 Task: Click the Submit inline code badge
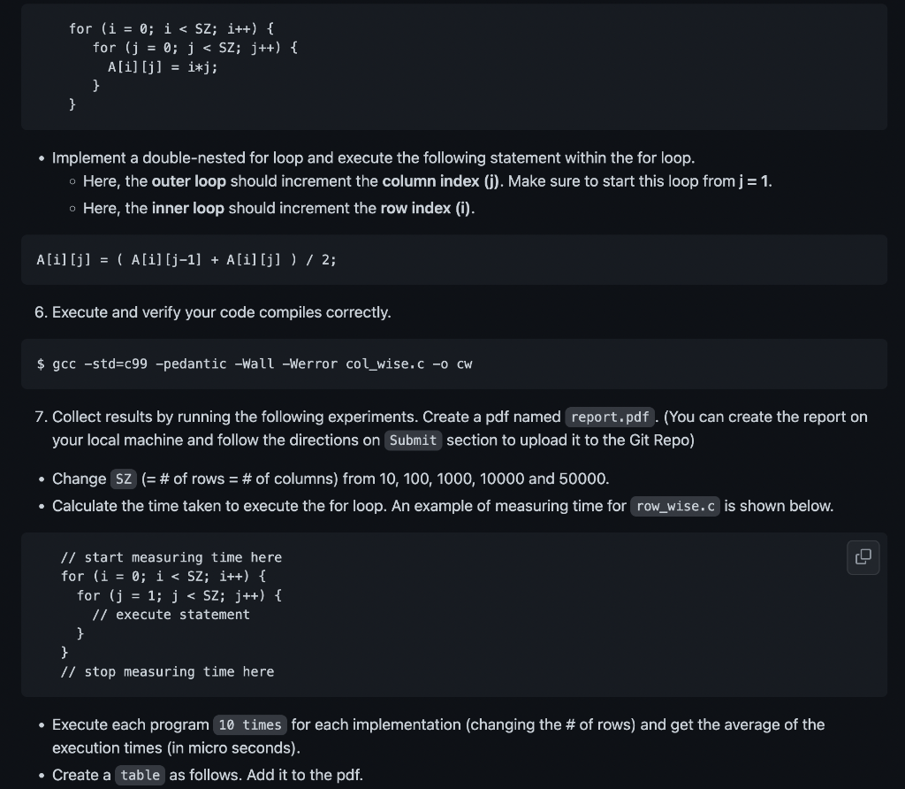pyautogui.click(x=413, y=440)
